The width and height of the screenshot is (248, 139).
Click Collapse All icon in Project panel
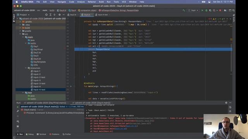(x=54, y=15)
